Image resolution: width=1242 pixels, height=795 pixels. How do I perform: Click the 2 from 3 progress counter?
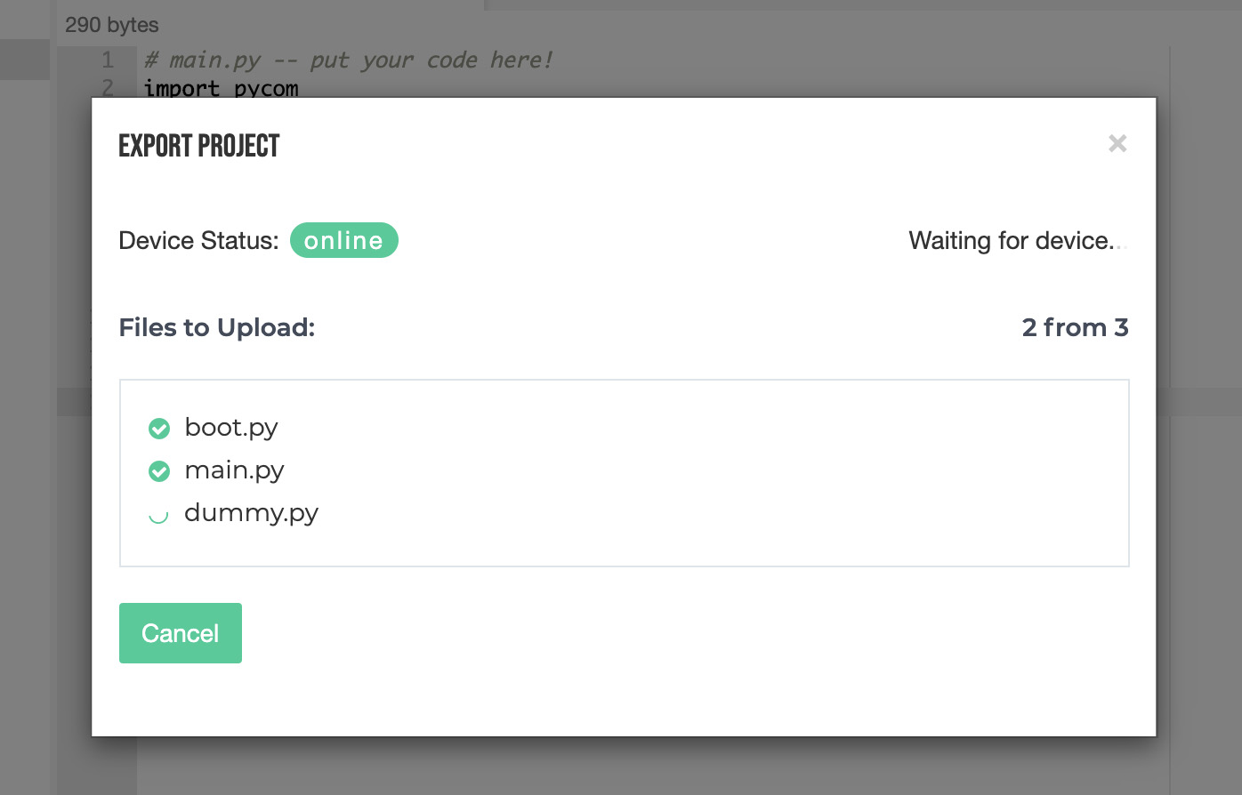click(1075, 327)
